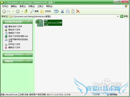Click 复制这个文件 link
The width and height of the screenshot is (130, 97).
point(14,33)
